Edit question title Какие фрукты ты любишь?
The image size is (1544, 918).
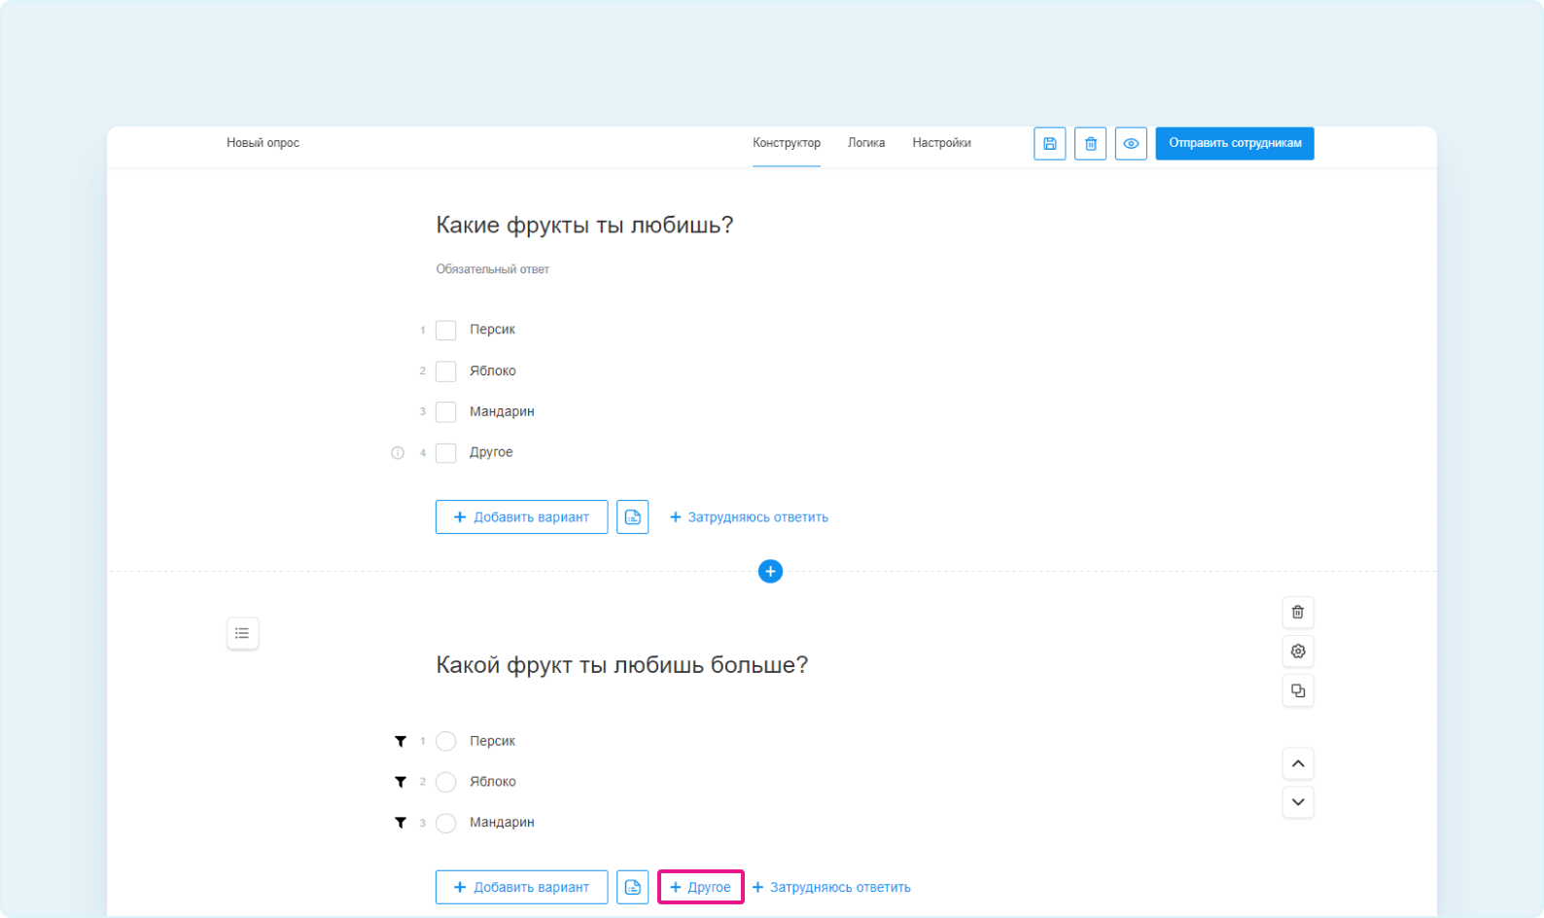[x=584, y=226]
